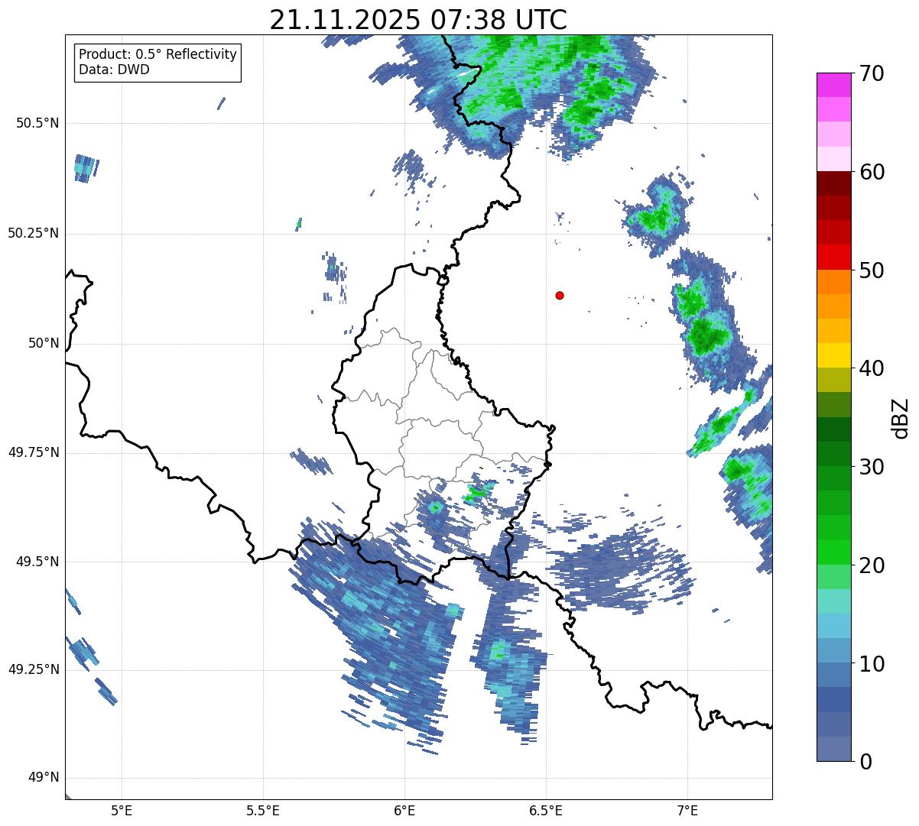Screen dimensions: 919x826
Task: Pick the bright green swatch just above 20 dBZ
Action: click(x=833, y=552)
